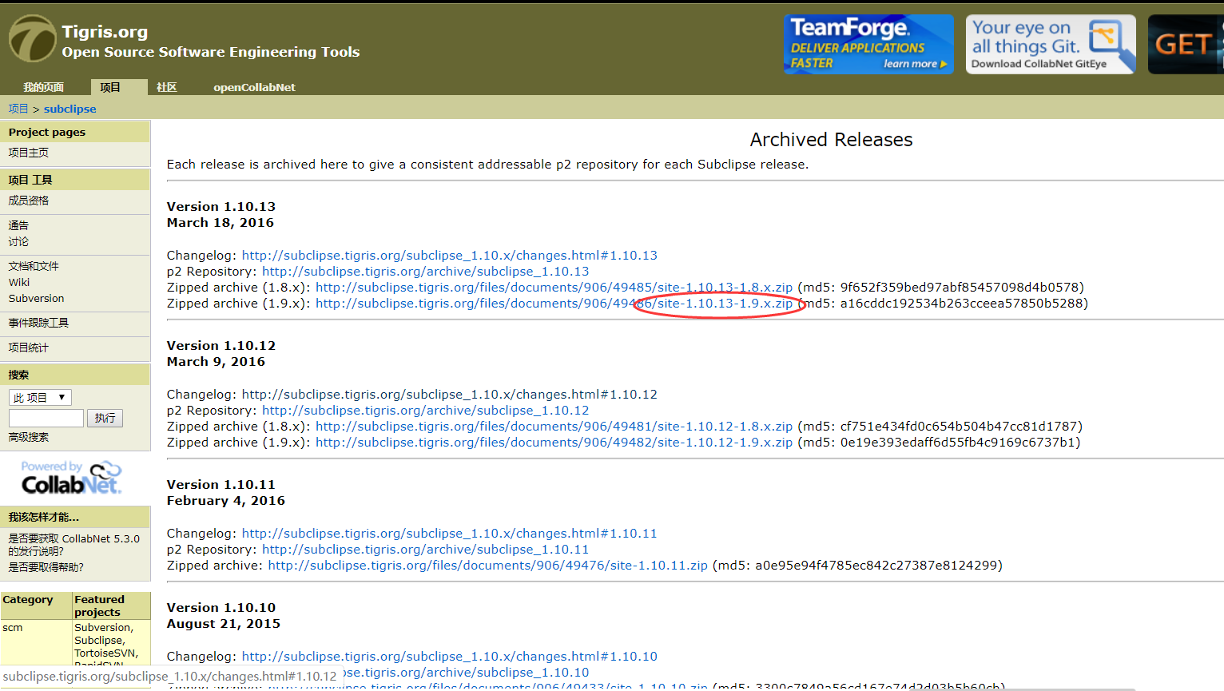Open the TeamForge learn more banner
Viewport: 1224px width, 691px height.
pyautogui.click(x=868, y=44)
